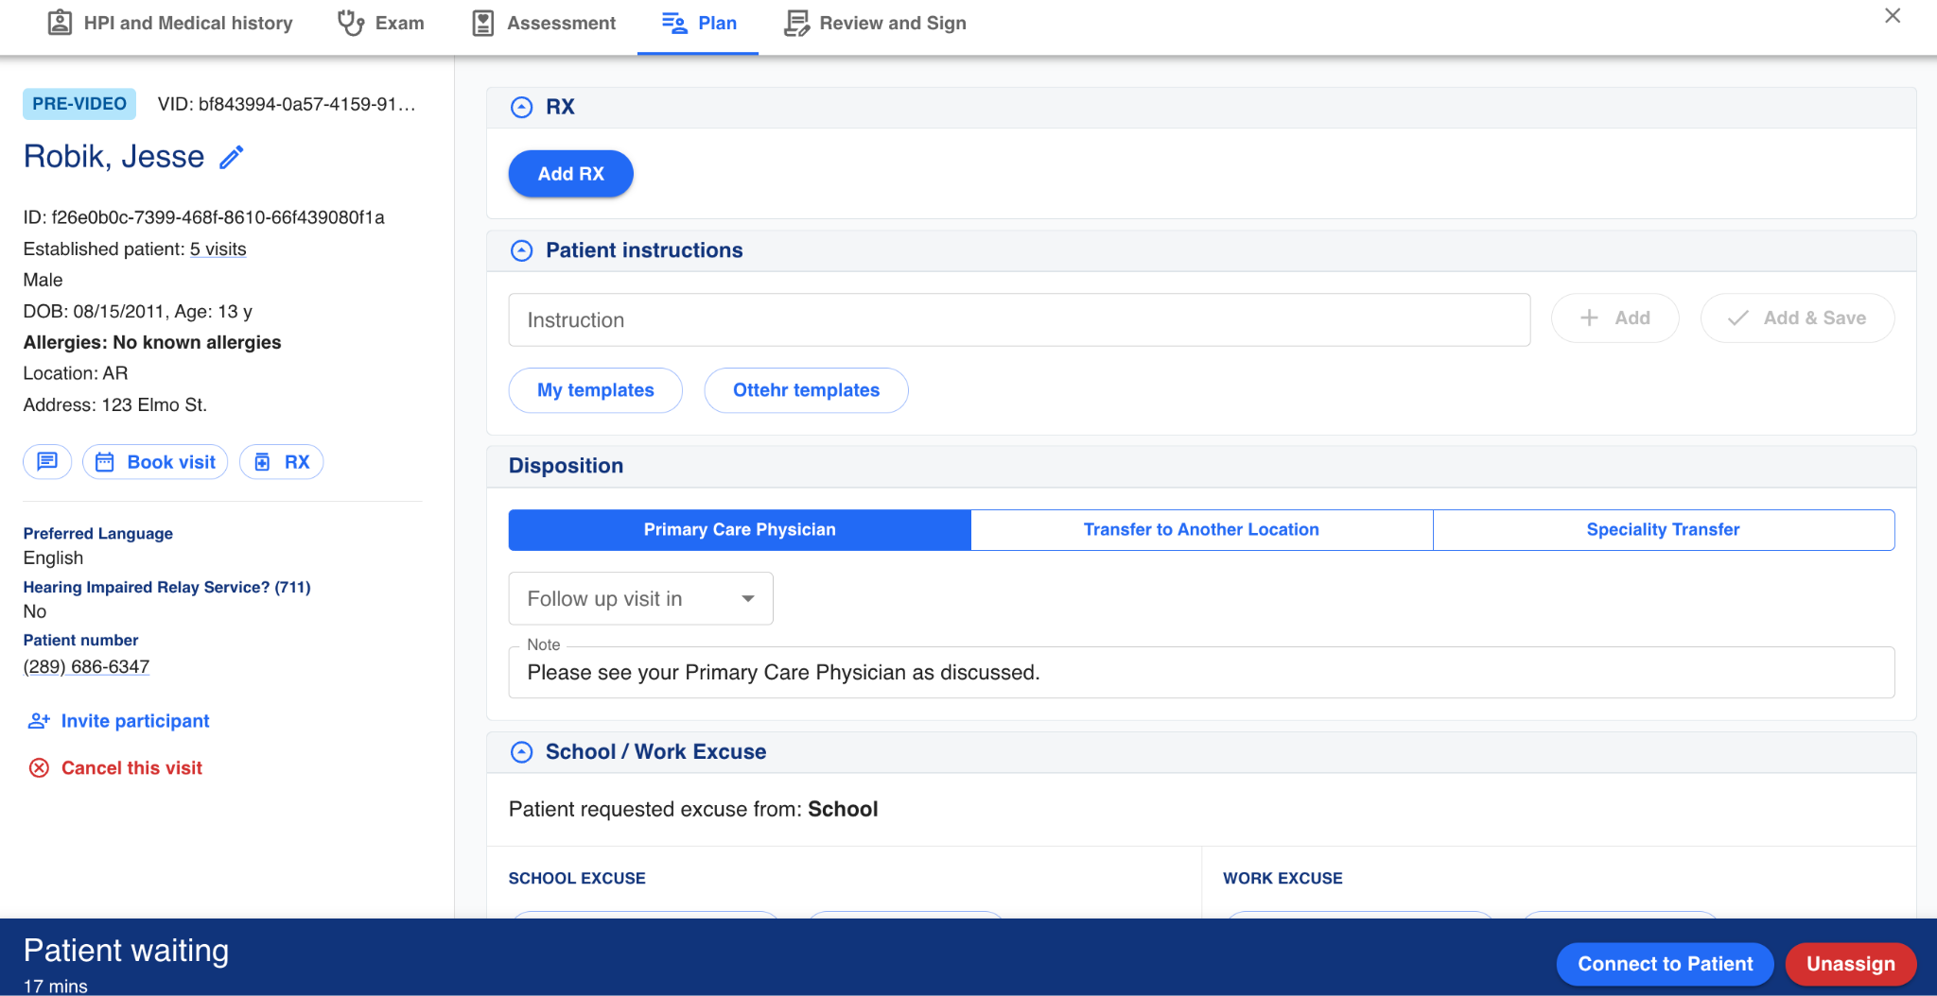1937x996 pixels.
Task: Select Primary Care Physician disposition
Action: coord(739,530)
